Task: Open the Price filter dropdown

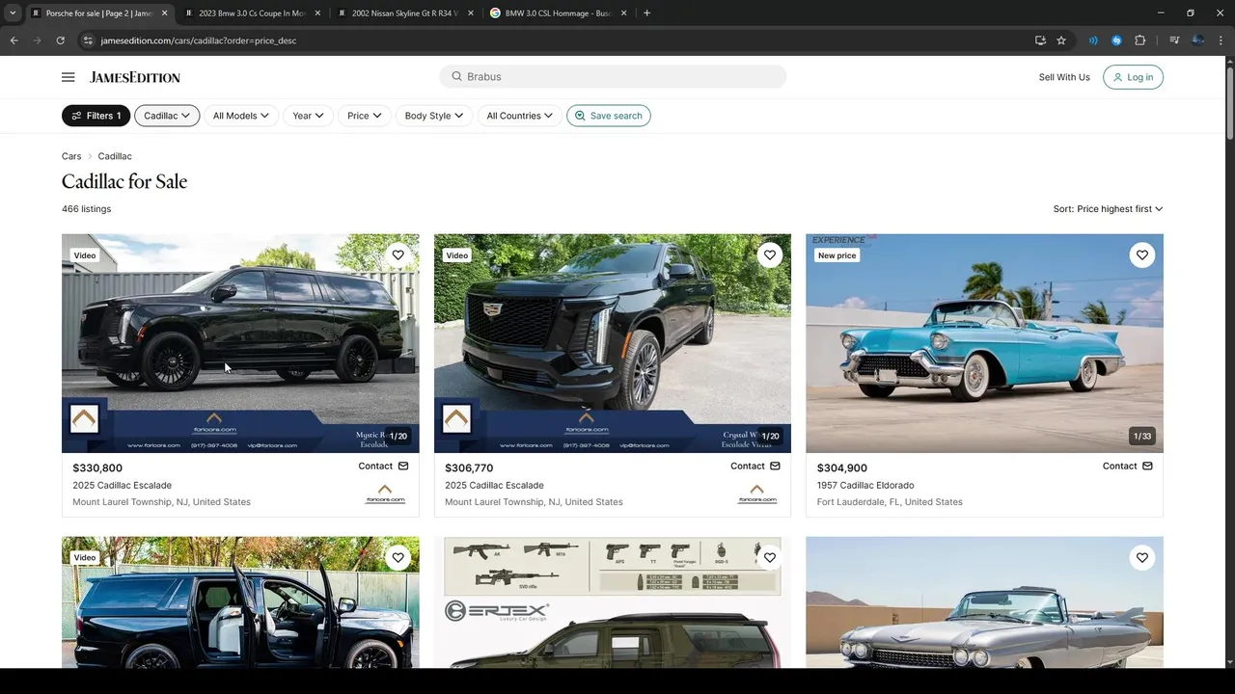Action: click(x=364, y=116)
